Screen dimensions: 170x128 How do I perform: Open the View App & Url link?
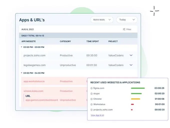point(97,115)
